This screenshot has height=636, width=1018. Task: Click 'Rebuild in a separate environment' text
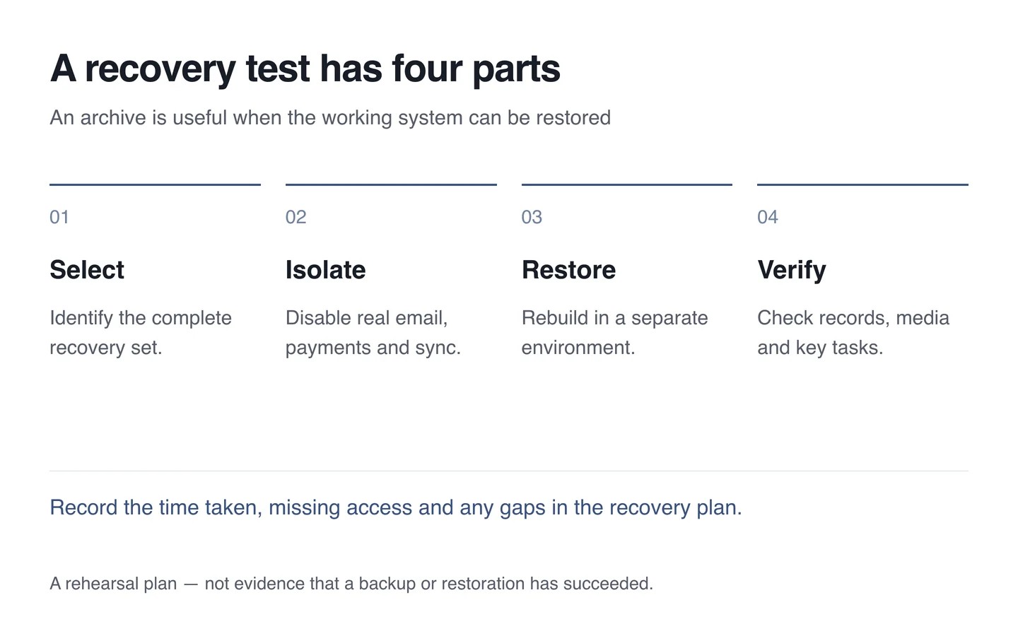[x=615, y=333]
